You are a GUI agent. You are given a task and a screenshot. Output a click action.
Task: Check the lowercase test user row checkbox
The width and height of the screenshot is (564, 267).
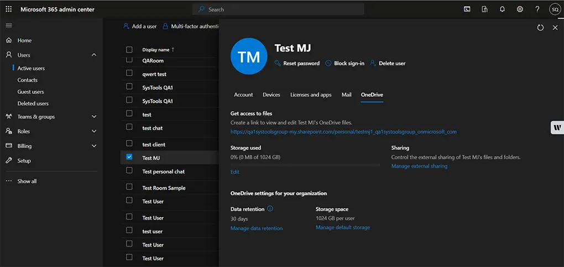(x=129, y=230)
